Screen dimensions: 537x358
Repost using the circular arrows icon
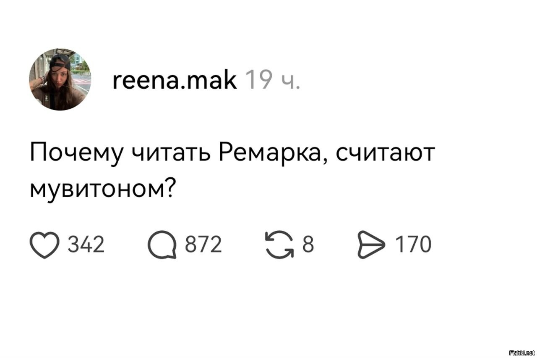pos(279,245)
